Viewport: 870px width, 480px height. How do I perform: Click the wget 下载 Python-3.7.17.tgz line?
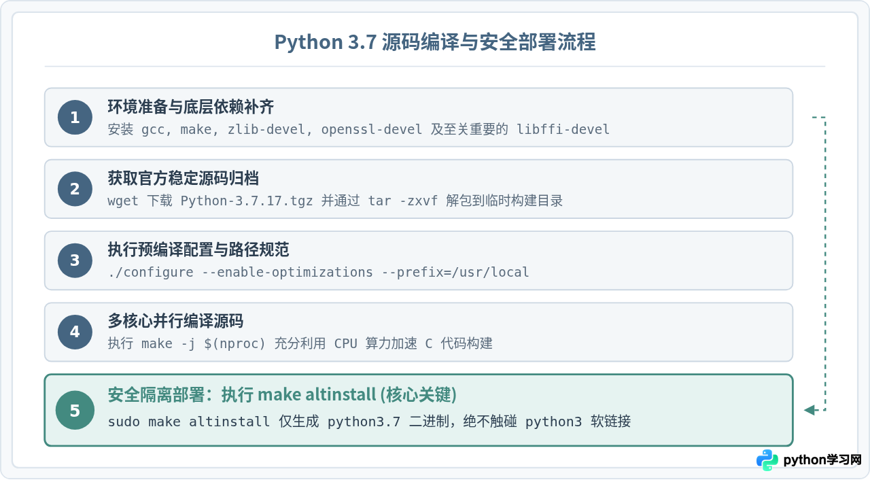pos(335,201)
